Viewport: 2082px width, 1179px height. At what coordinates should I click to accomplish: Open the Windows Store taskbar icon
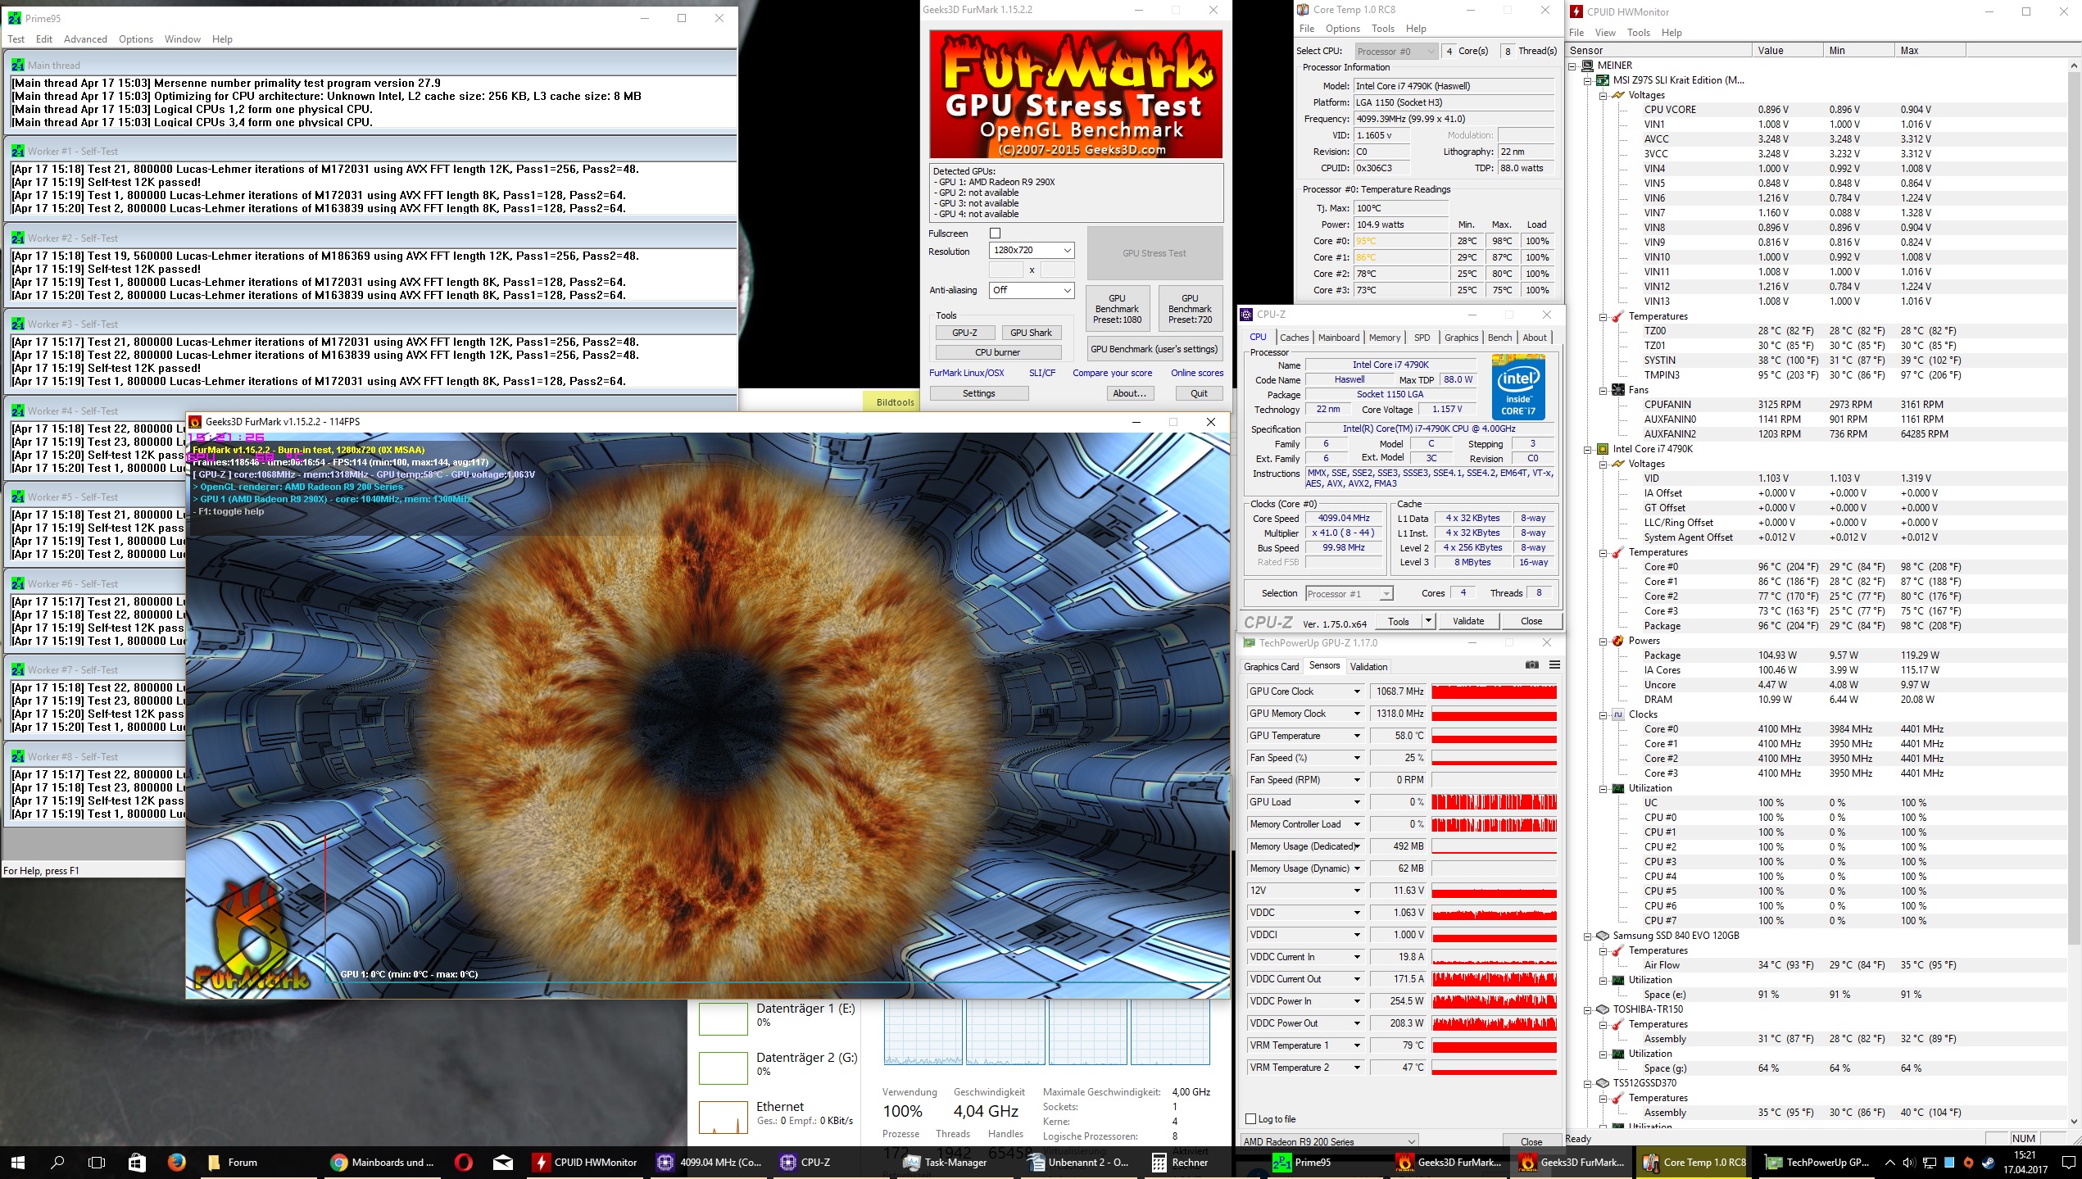[x=137, y=1162]
